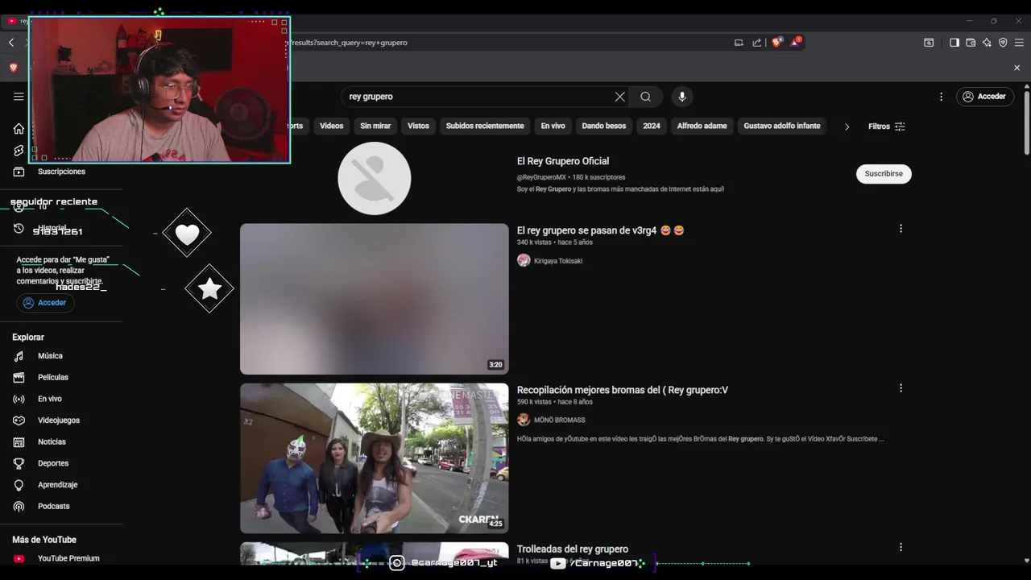Open the Brave VPN shield icon

(1003, 43)
